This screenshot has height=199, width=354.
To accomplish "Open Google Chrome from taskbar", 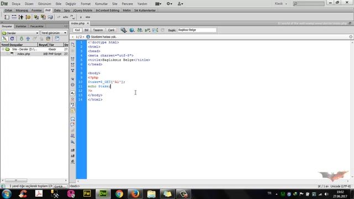I will [119, 194].
